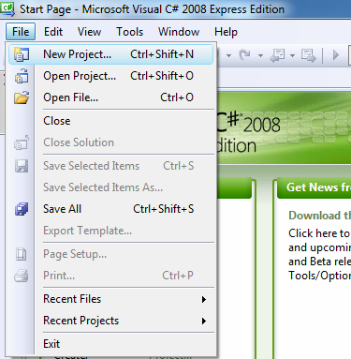Open the Redo dropdown arrow in toolbar
The width and height of the screenshot is (351, 359).
click(260, 55)
